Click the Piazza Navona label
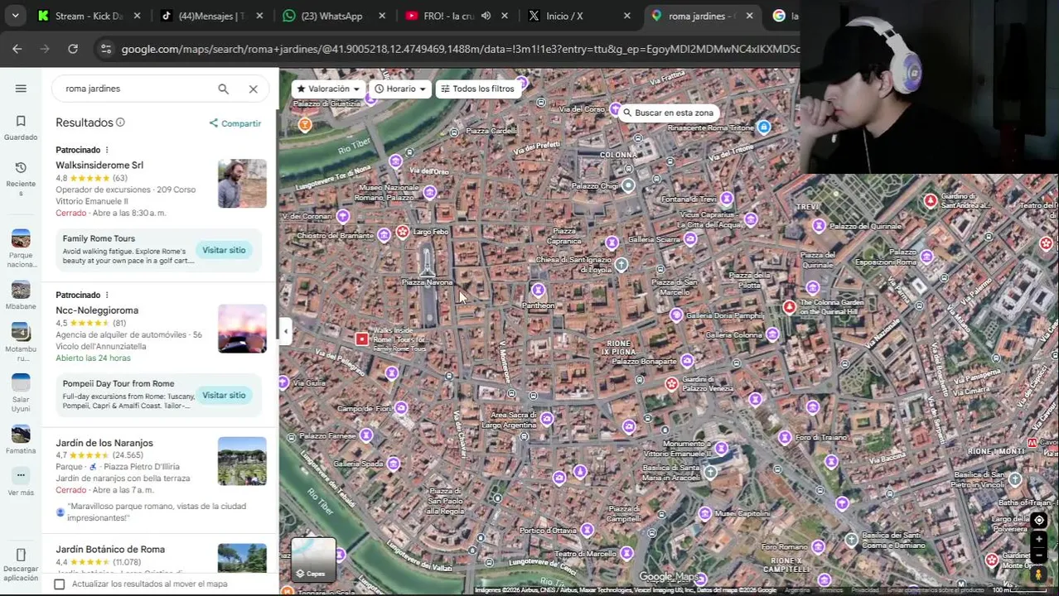The height and width of the screenshot is (596, 1059). 427,282
